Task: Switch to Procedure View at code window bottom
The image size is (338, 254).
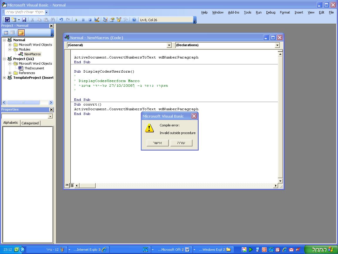Action: click(67, 185)
